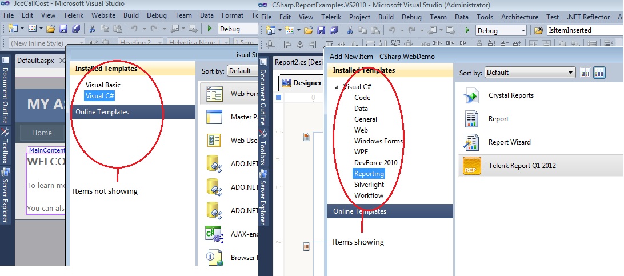Select Silverlight category in template tree
The width and height of the screenshot is (624, 276).
point(369,185)
